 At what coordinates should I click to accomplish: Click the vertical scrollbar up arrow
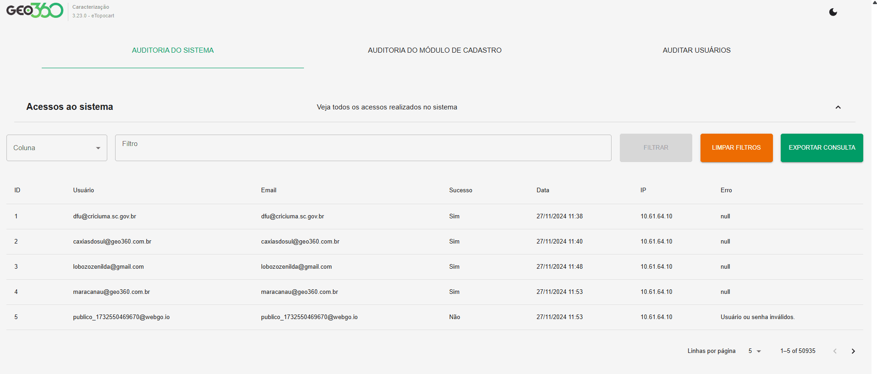(874, 2)
